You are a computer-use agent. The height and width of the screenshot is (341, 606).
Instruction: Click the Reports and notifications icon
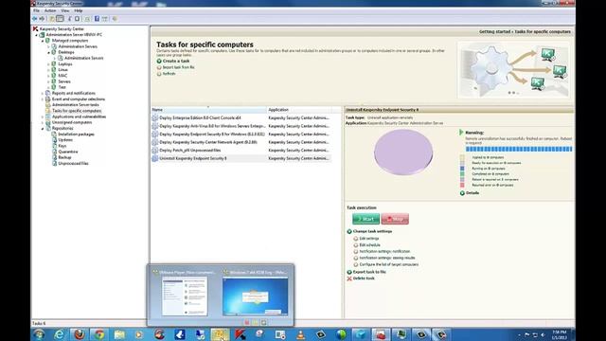48,93
